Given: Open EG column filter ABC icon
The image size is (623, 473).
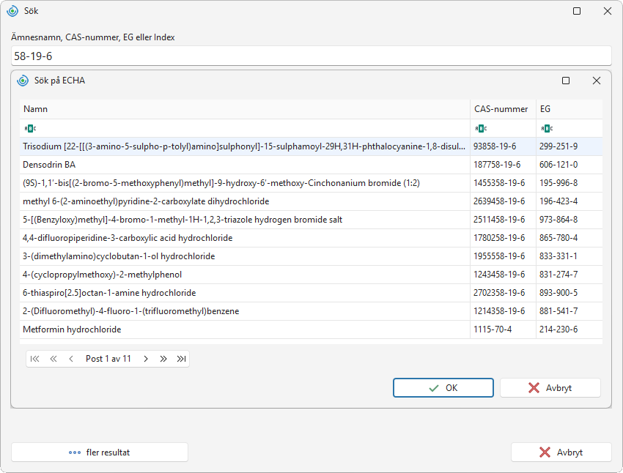Looking at the screenshot, I should pos(547,128).
